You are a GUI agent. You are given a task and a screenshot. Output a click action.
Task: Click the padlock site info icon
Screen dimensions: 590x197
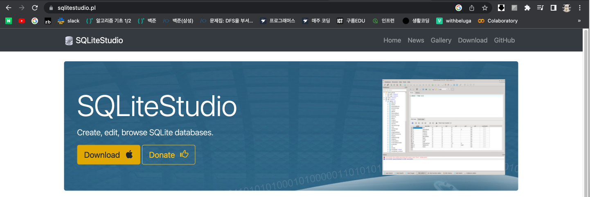coord(51,8)
